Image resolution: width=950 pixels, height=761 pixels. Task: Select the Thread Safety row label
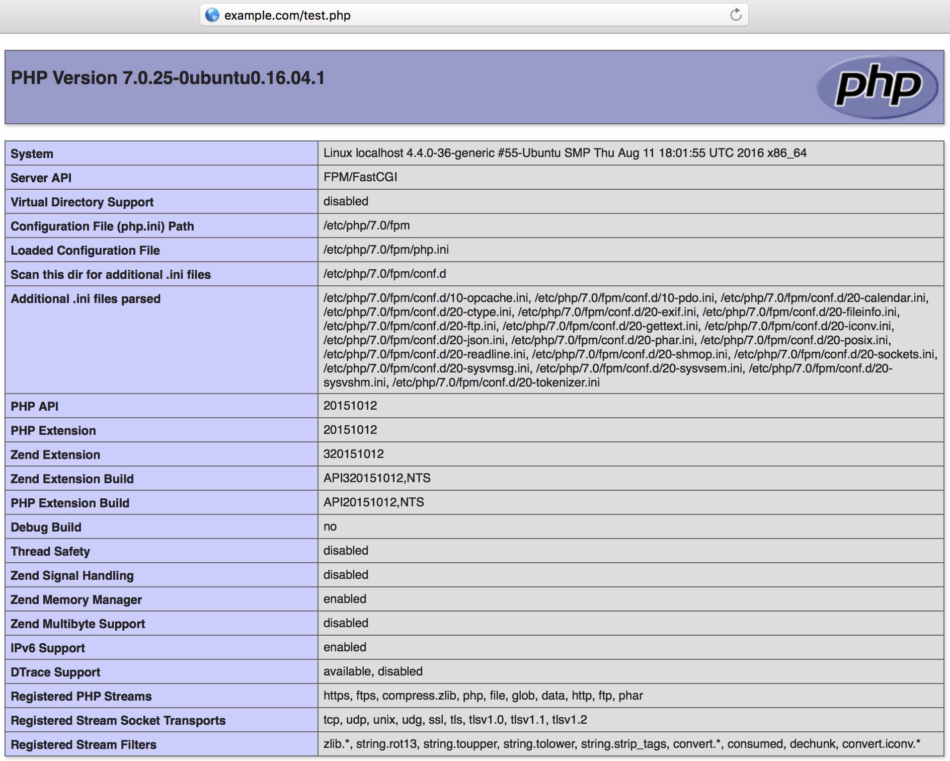pyautogui.click(x=50, y=551)
